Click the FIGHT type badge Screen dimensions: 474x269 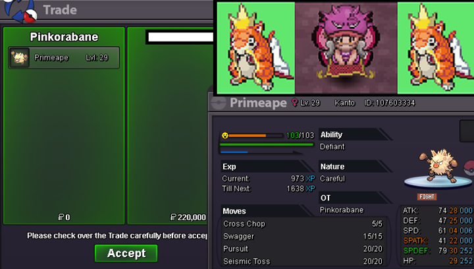[427, 196]
